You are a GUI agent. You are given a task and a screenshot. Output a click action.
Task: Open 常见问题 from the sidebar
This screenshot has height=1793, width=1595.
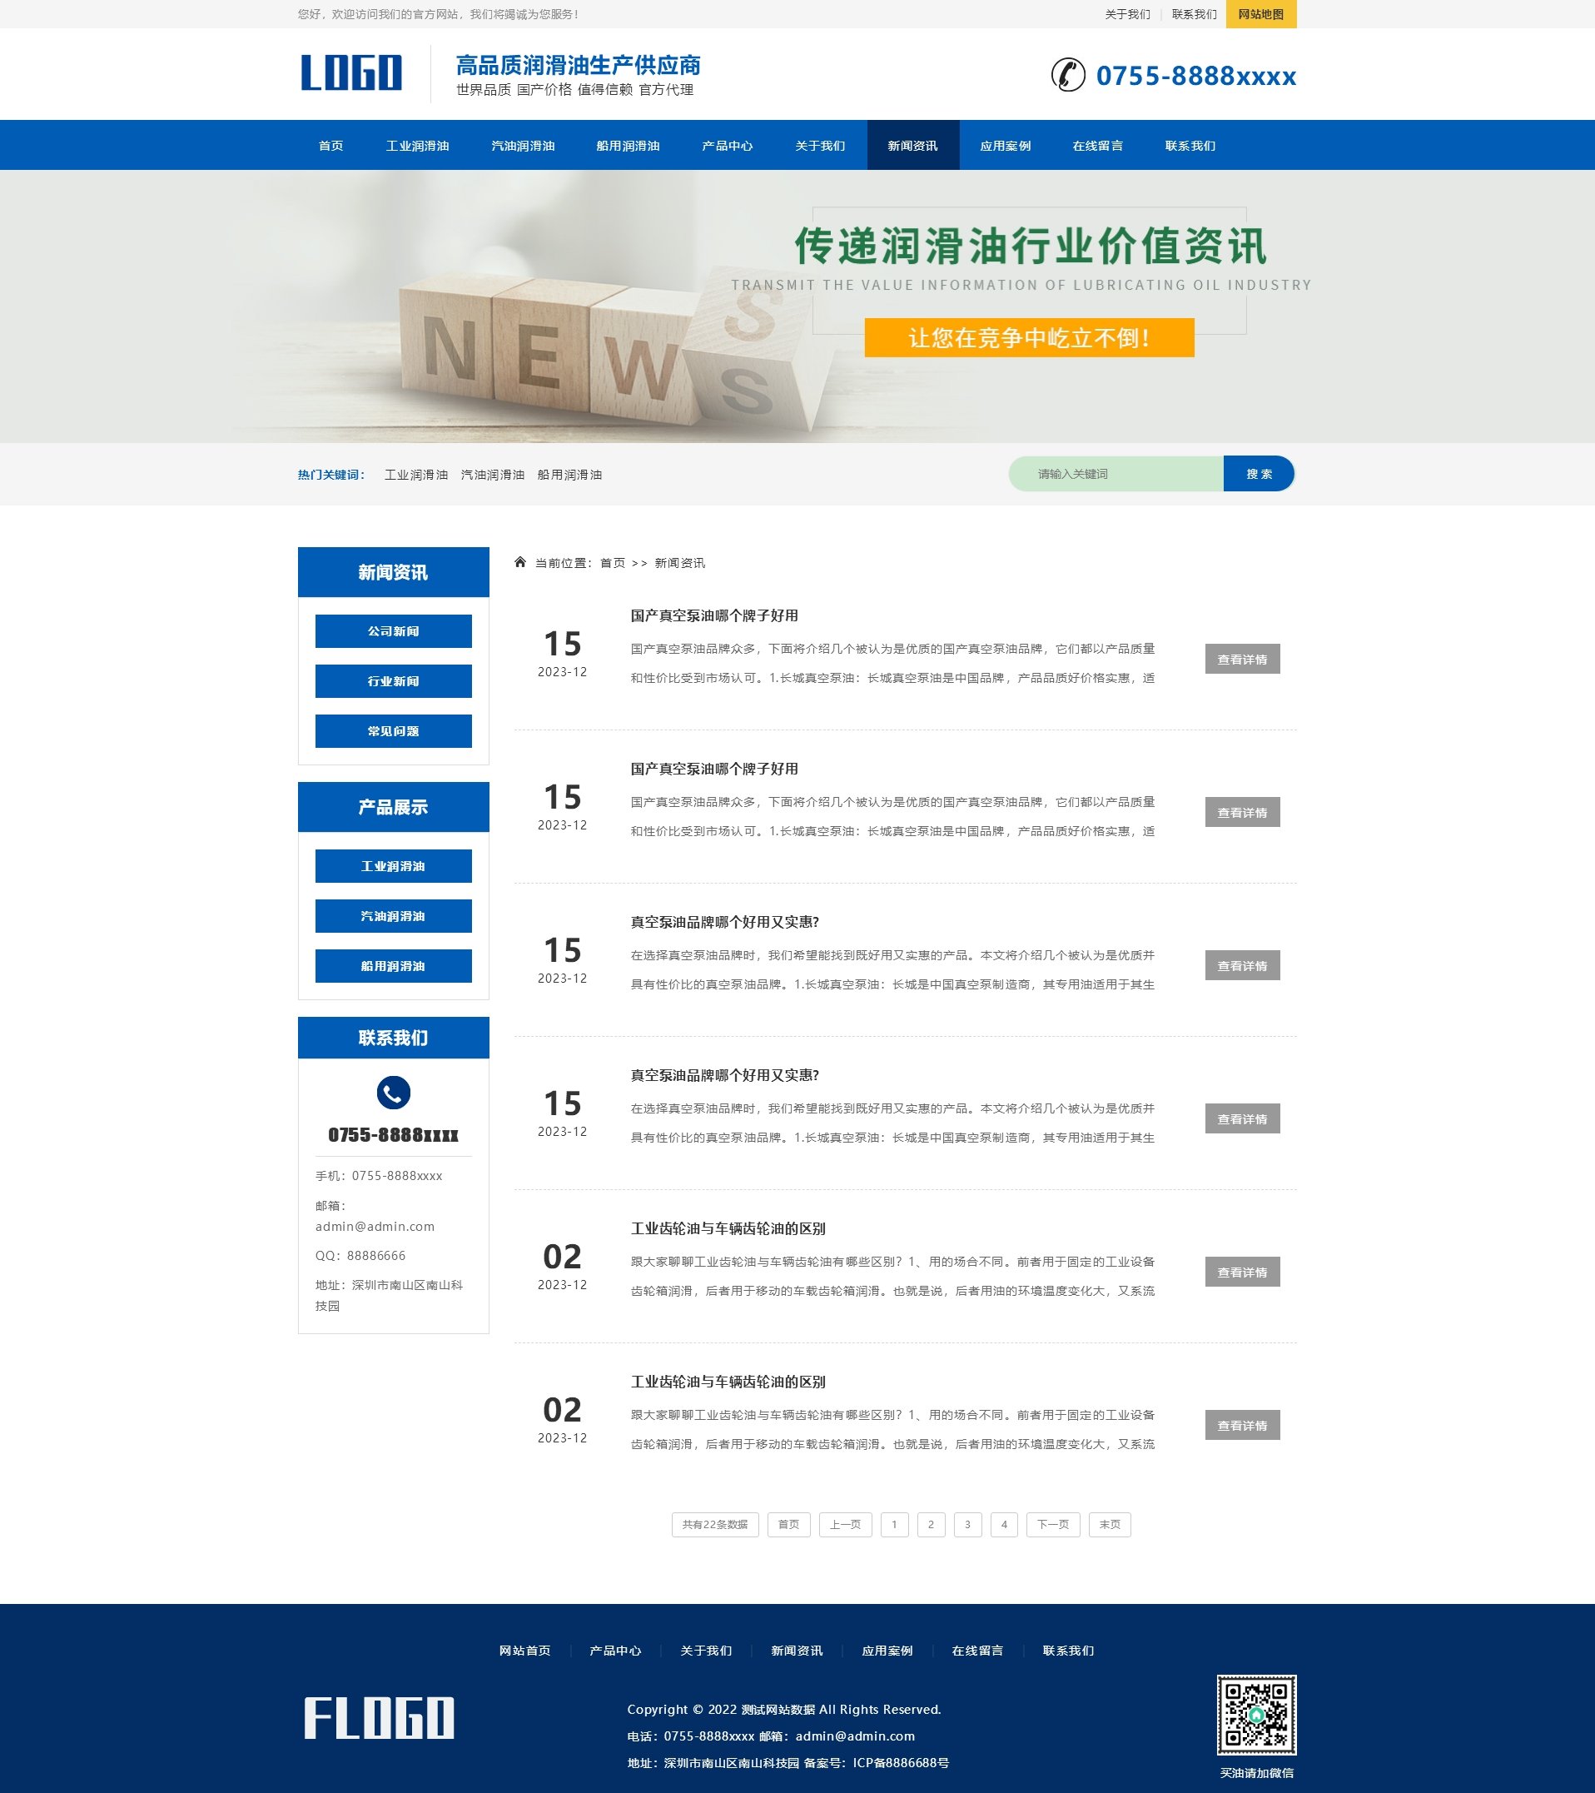click(392, 730)
